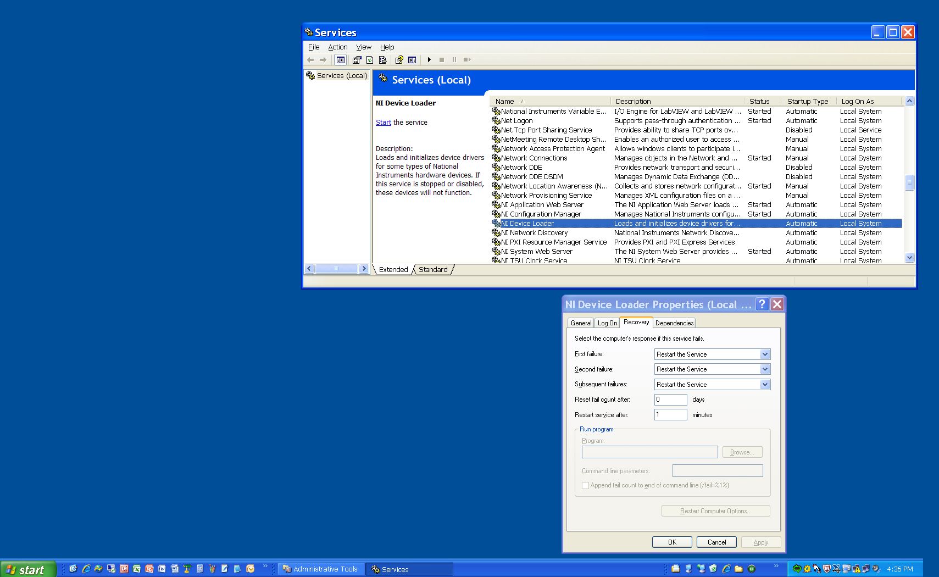
Task: Click the Help icon in Services toolbar
Action: (x=399, y=60)
